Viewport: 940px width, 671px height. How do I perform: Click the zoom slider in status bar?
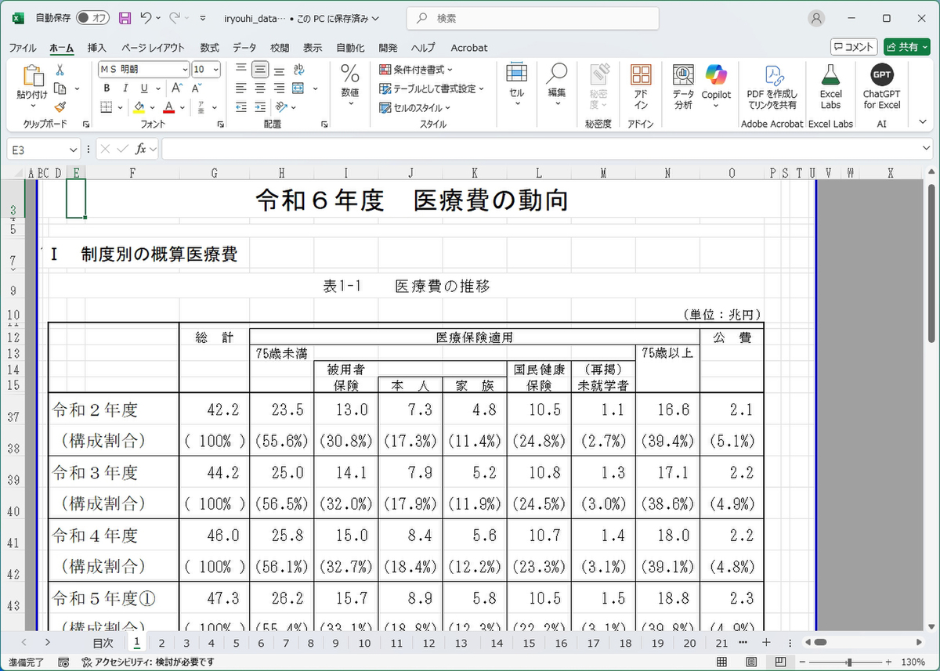click(x=849, y=662)
